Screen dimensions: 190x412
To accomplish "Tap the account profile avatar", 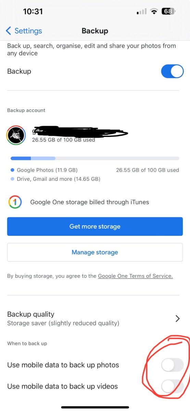I will click(16, 135).
